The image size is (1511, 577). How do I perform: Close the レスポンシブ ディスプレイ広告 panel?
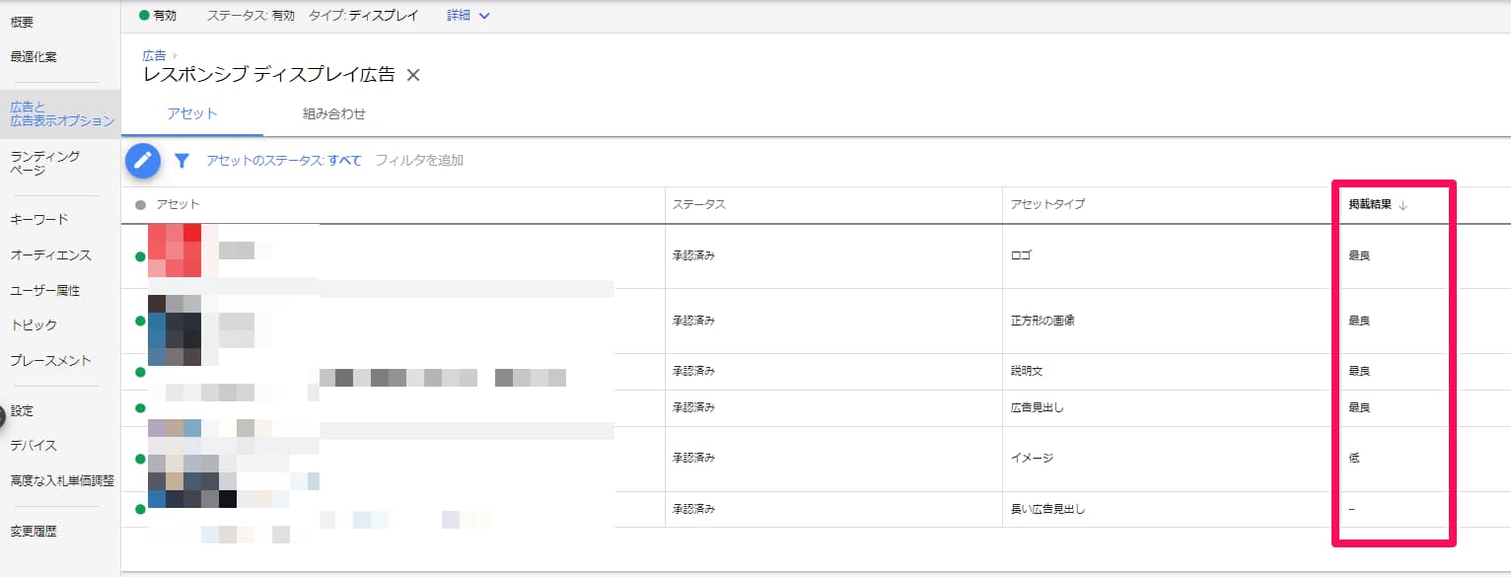tap(413, 75)
